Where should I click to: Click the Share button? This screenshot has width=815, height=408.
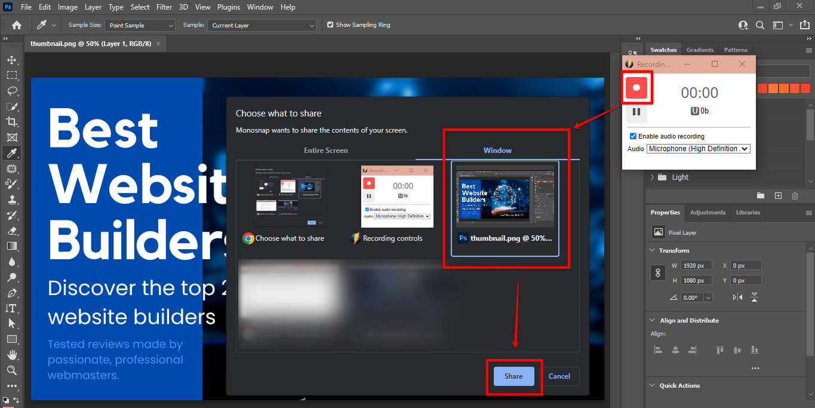coord(513,376)
